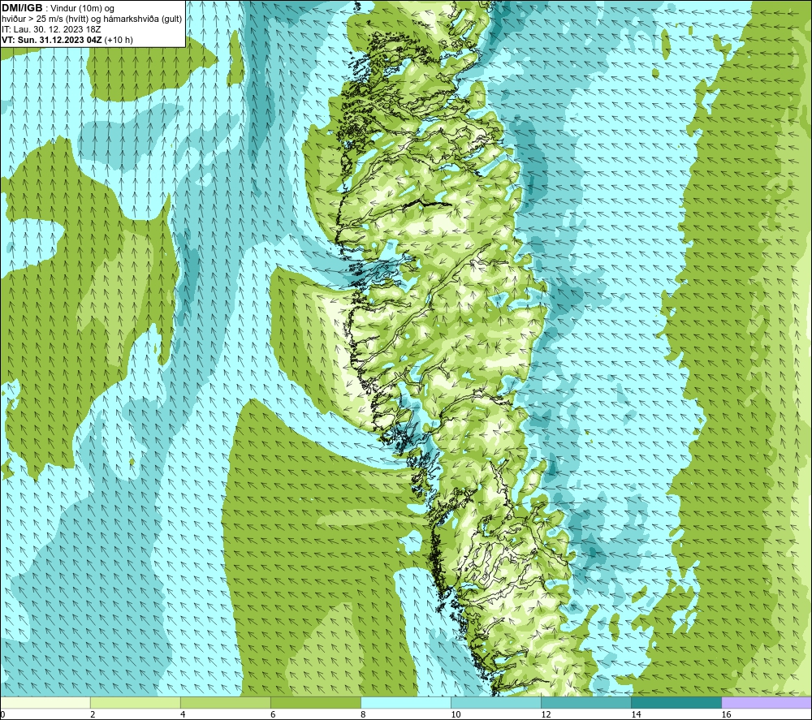812x720 pixels.
Task: Click the purple above-16 m/s legend swatch
Action: (767, 702)
